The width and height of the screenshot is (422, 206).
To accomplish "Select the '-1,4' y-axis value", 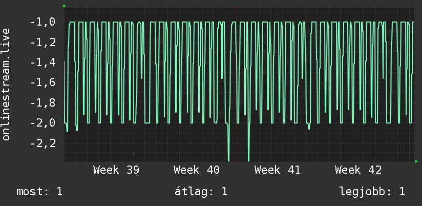I will [x=43, y=63].
